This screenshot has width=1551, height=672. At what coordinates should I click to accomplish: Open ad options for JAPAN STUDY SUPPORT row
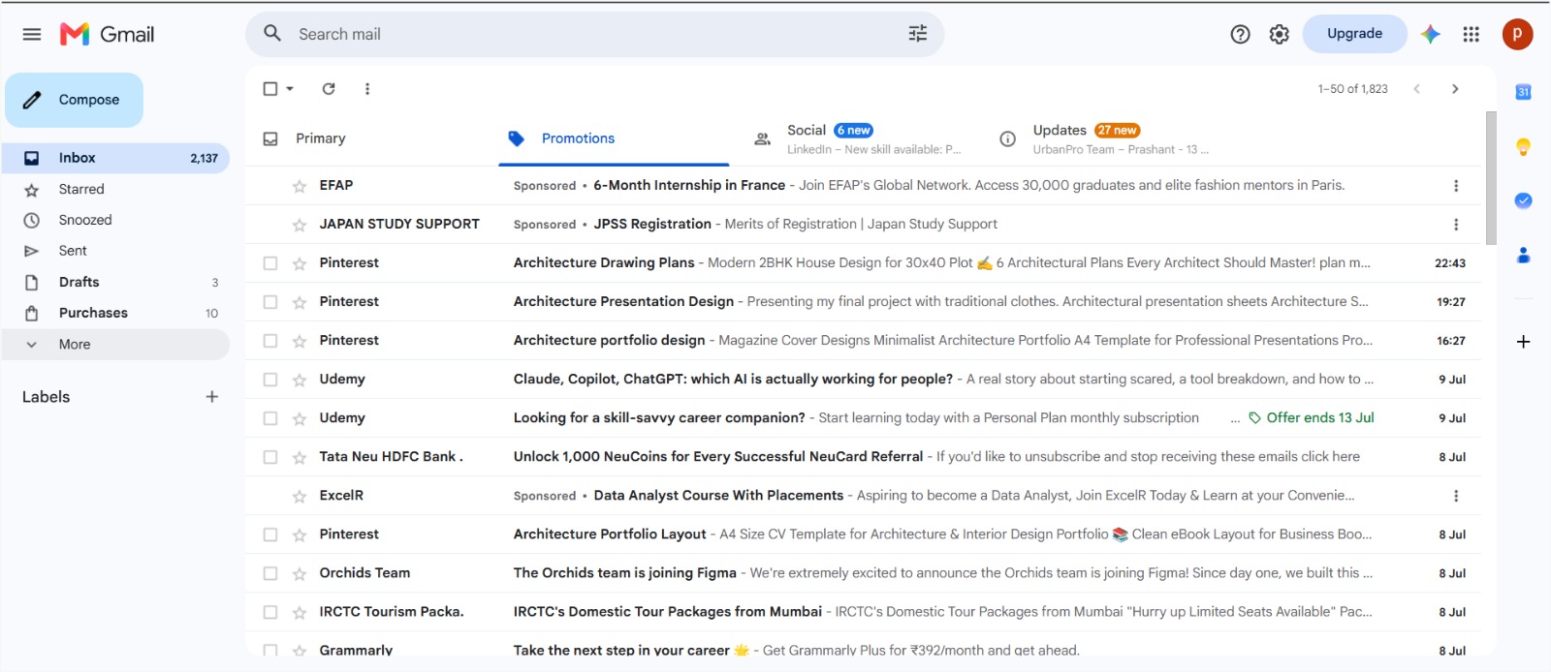click(1455, 225)
